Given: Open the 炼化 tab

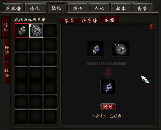Looking at the screenshot, I should 35,8.
